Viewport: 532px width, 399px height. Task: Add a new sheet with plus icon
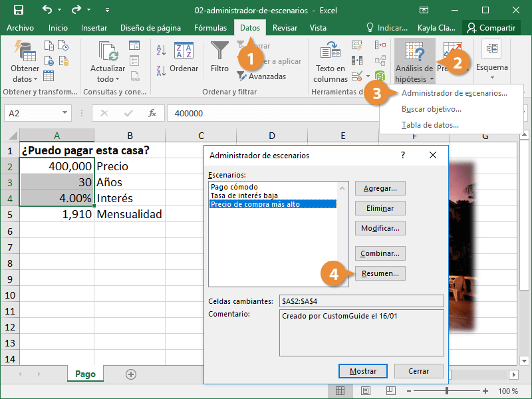pos(131,374)
